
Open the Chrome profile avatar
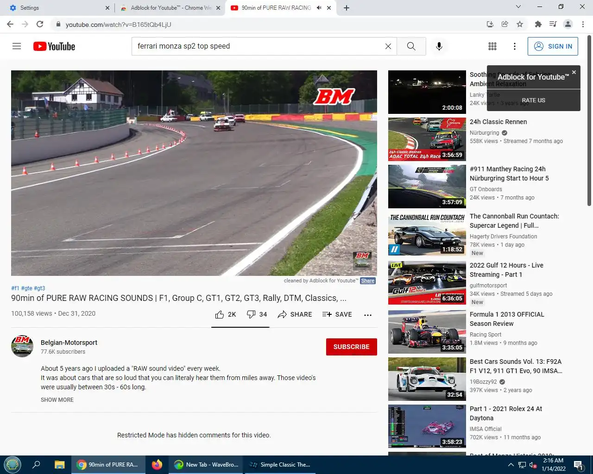coord(568,24)
